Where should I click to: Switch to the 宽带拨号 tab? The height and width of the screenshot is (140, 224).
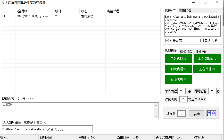click(185, 11)
